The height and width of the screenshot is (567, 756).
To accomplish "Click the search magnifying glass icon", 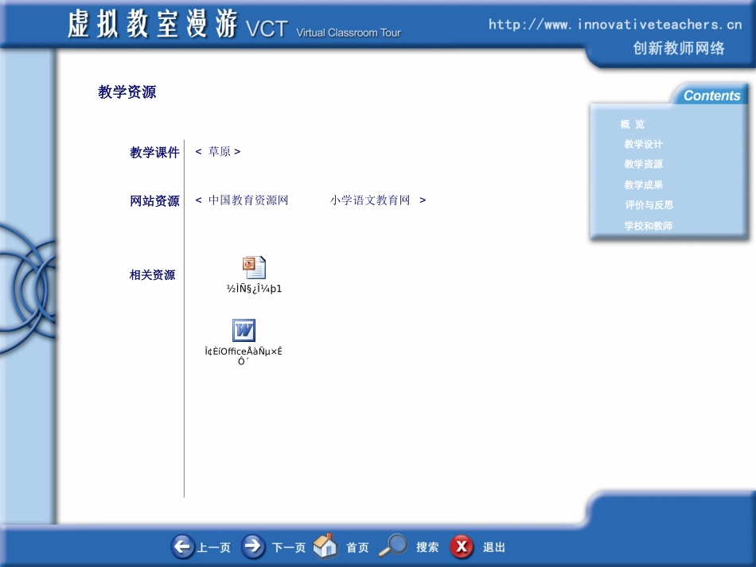I will click(x=392, y=546).
